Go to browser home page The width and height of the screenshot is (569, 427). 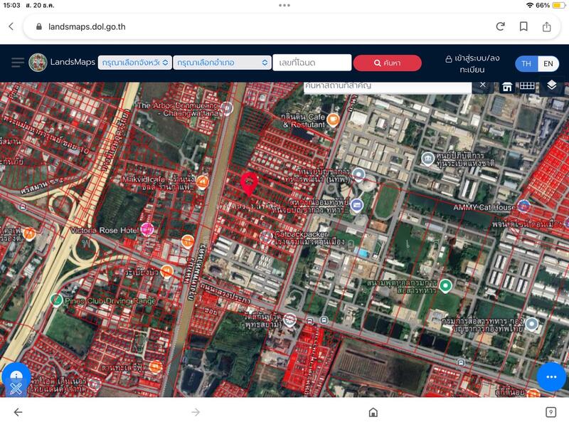tap(373, 412)
